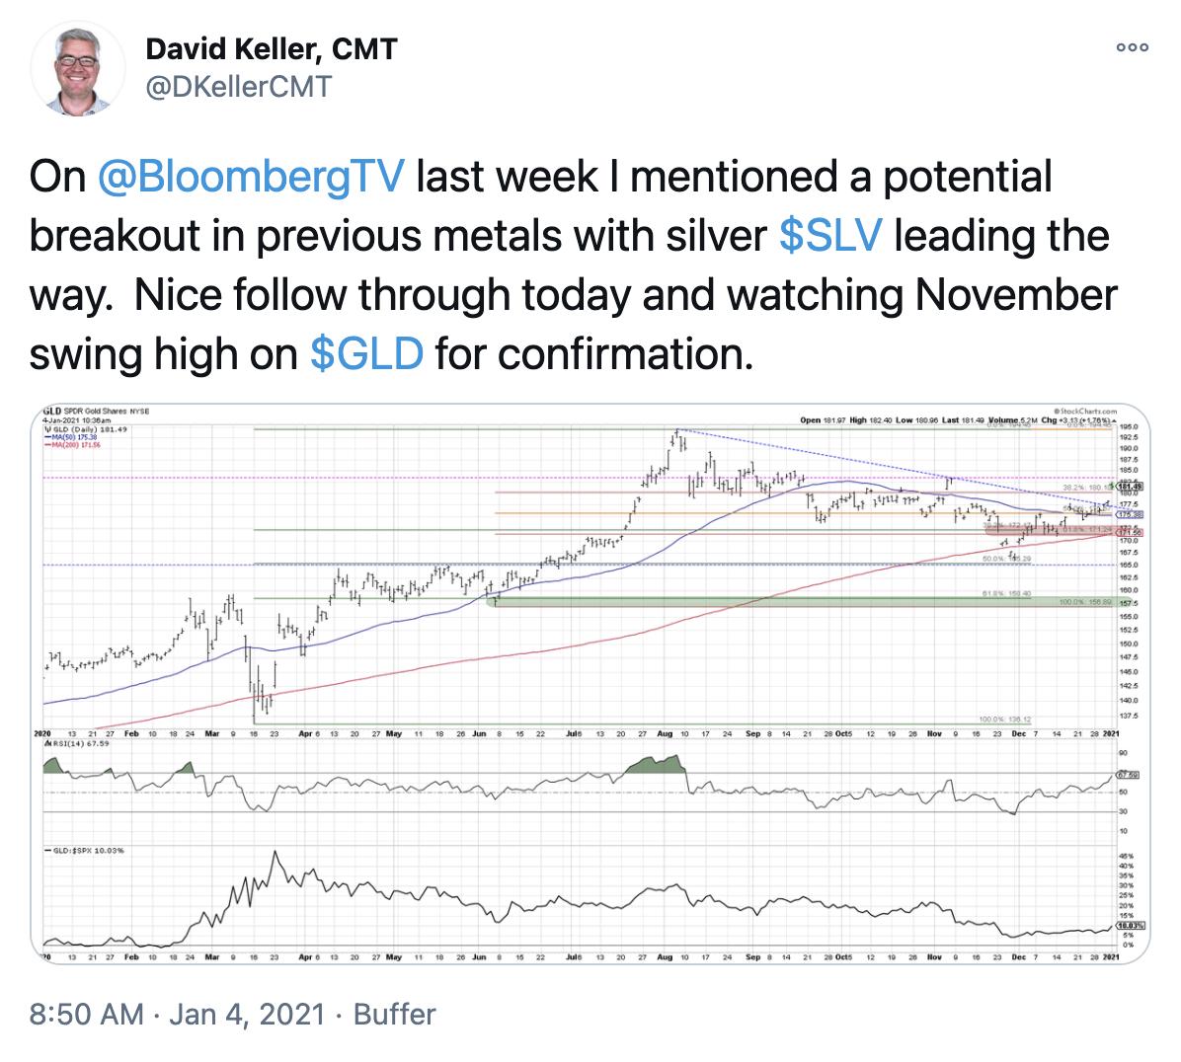
Task: Click the @DKellerCMT handle
Action: [x=238, y=87]
